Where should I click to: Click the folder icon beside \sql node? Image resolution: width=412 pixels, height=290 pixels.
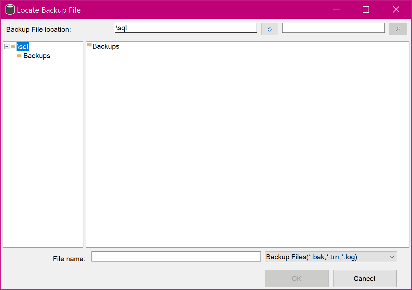pos(13,47)
